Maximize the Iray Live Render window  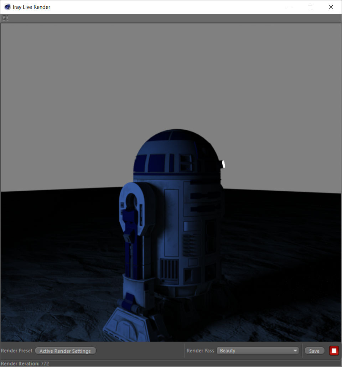coord(310,7)
